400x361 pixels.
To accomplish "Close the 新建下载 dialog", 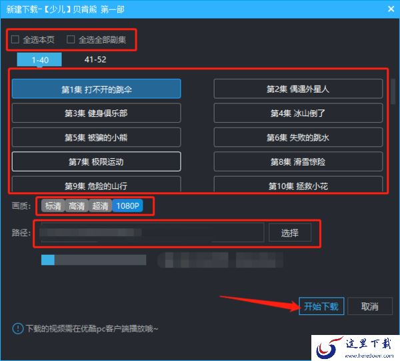I will click(391, 9).
